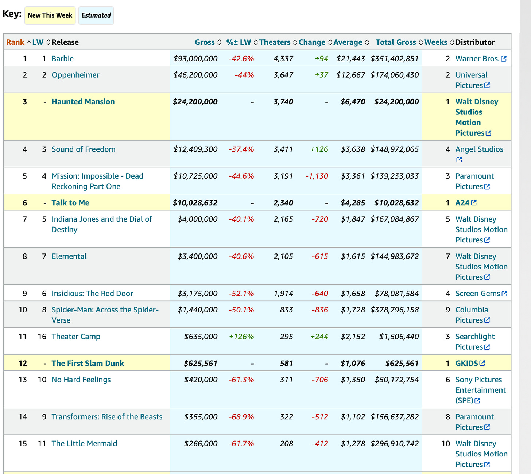Click external icon in Indiana Jones distributor cell

click(487, 240)
